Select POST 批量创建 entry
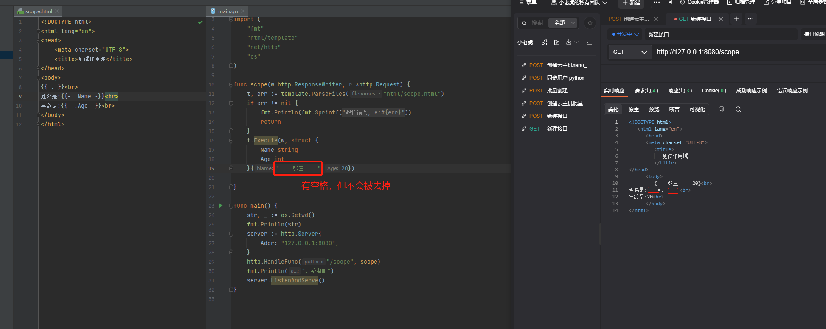The image size is (826, 329). coord(556,91)
